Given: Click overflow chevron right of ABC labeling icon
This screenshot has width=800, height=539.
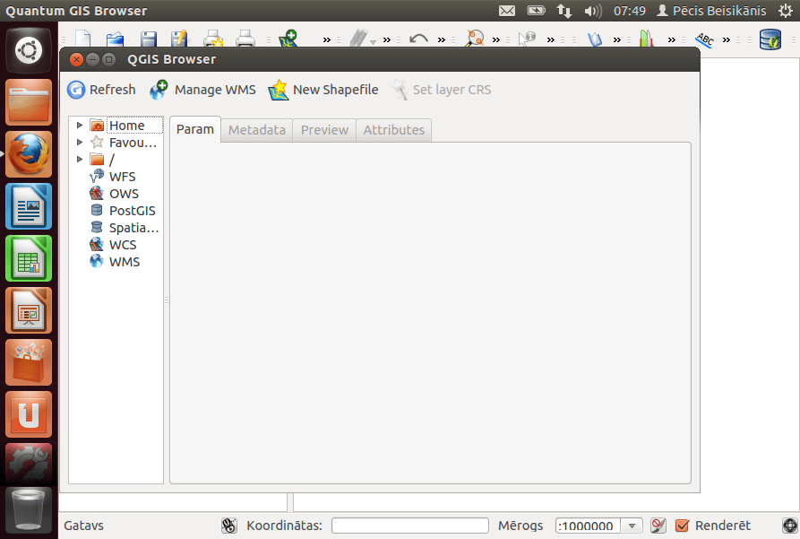Looking at the screenshot, I should click(x=726, y=39).
